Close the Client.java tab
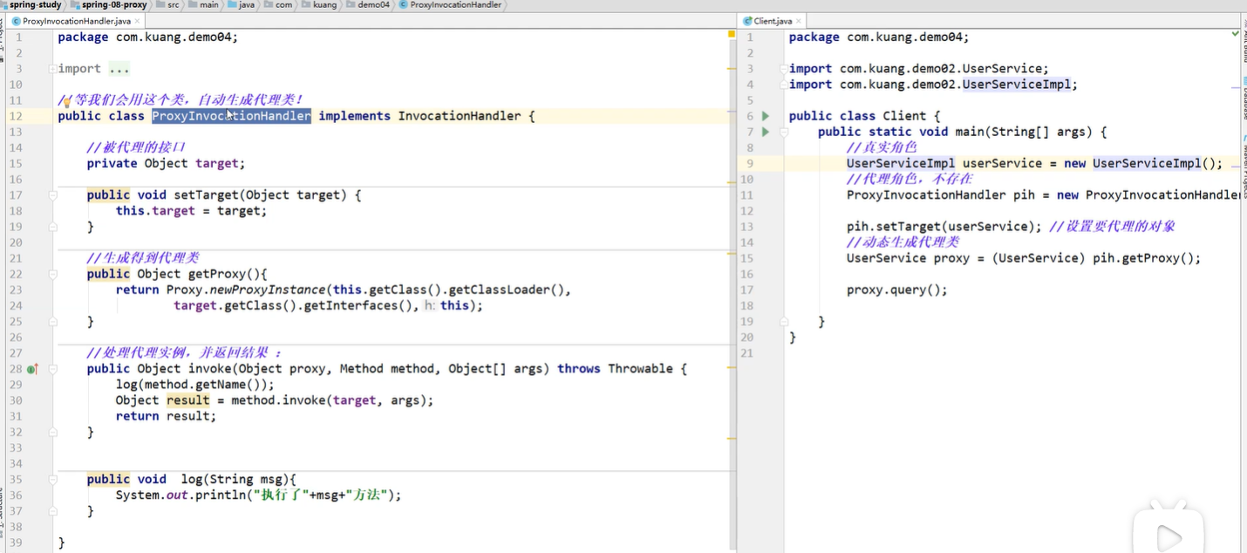1247x553 pixels. 799,21
